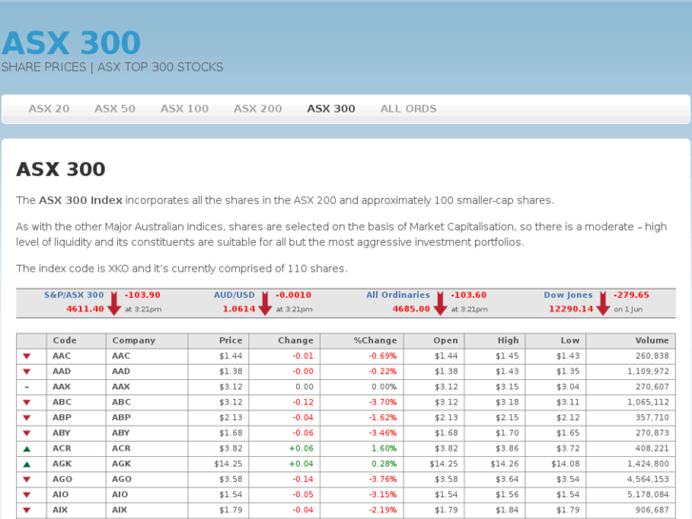The height and width of the screenshot is (519, 692).
Task: Click the red down arrow beside S&P/ASX 300
Action: [x=114, y=304]
